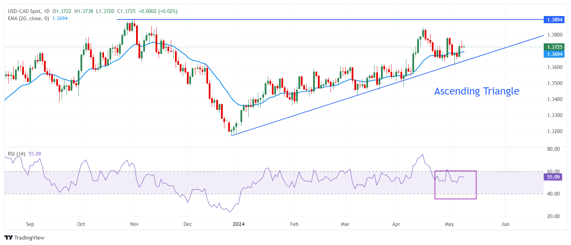Click the 2024 label on the time axis
571x245 pixels.
(x=238, y=224)
